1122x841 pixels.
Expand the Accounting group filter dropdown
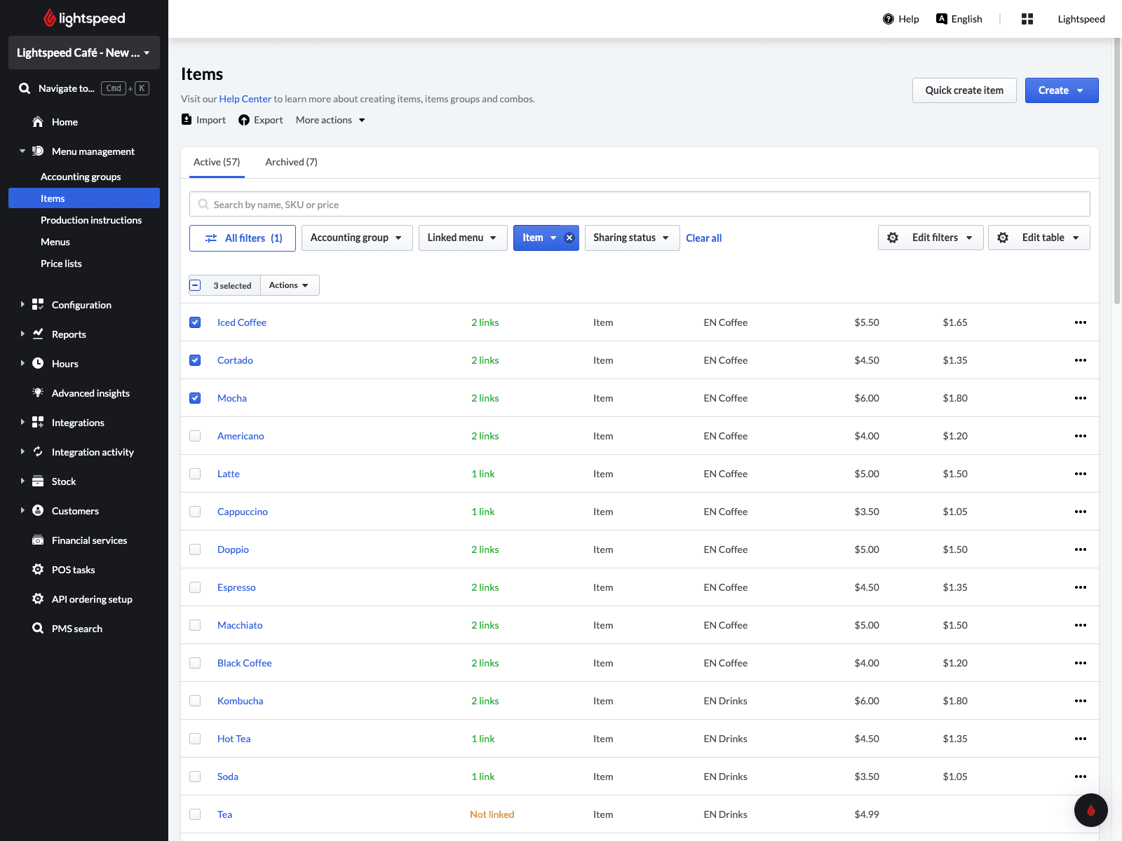coord(357,238)
